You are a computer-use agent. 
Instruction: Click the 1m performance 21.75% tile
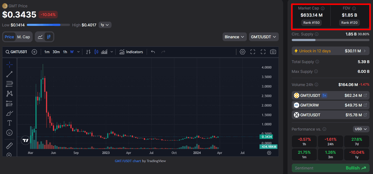(304, 154)
